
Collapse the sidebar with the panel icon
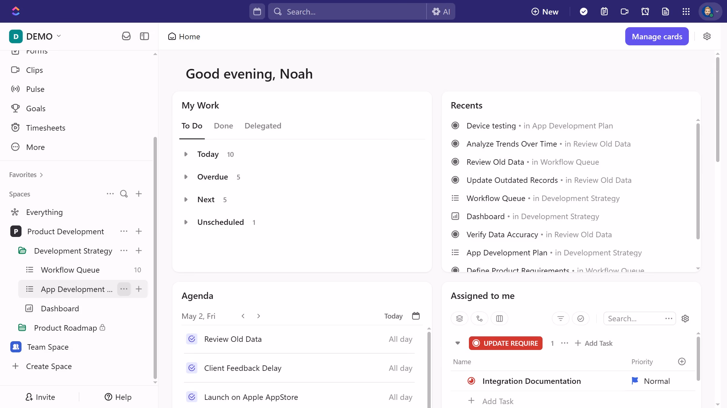coord(144,36)
